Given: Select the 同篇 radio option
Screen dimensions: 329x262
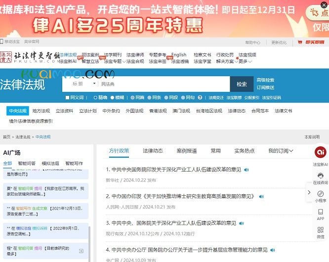Looking at the screenshot, I should (x=132, y=97).
